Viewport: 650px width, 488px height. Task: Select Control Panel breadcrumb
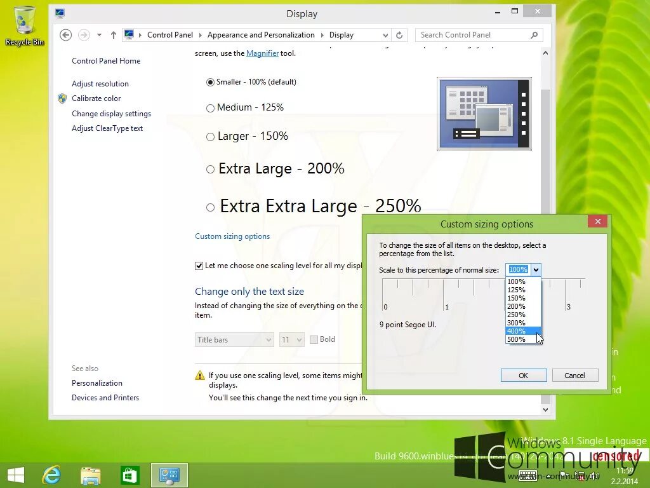pos(170,35)
